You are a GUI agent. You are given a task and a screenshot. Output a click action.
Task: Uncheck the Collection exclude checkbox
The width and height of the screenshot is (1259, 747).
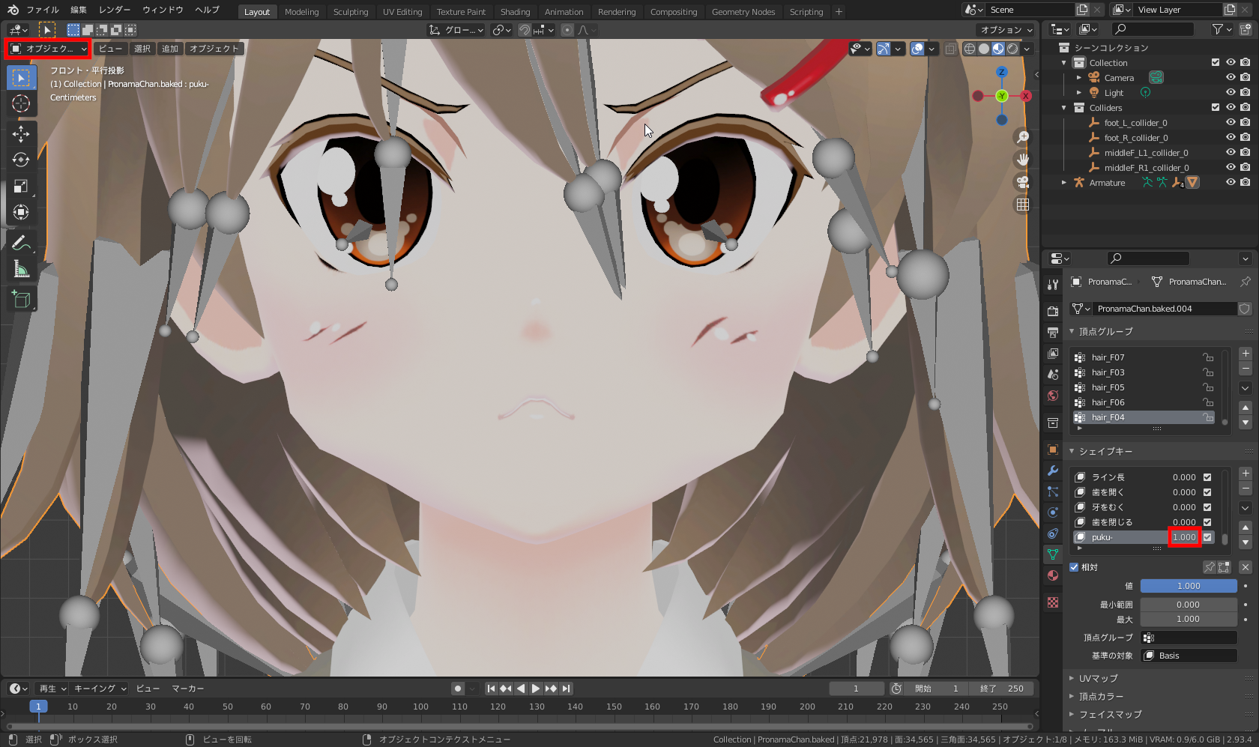(1216, 62)
